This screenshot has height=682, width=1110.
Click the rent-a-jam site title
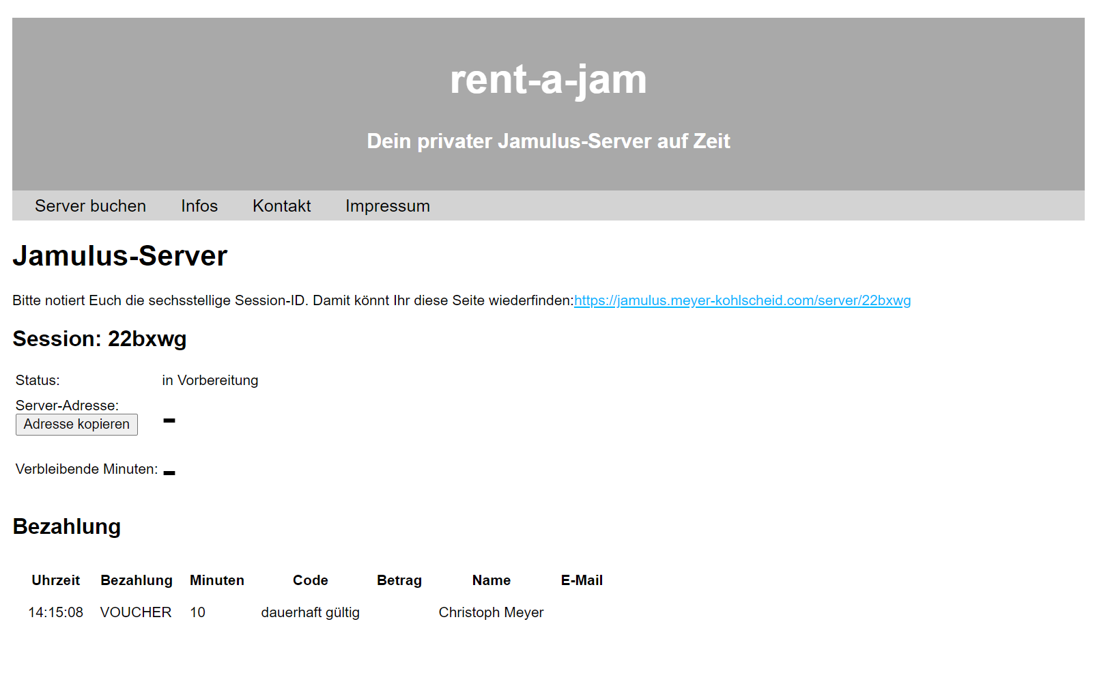tap(547, 80)
